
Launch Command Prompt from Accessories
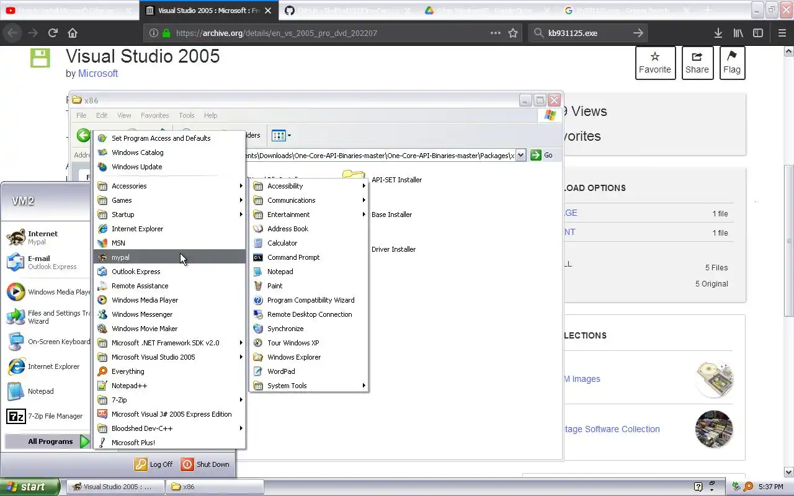(309, 257)
